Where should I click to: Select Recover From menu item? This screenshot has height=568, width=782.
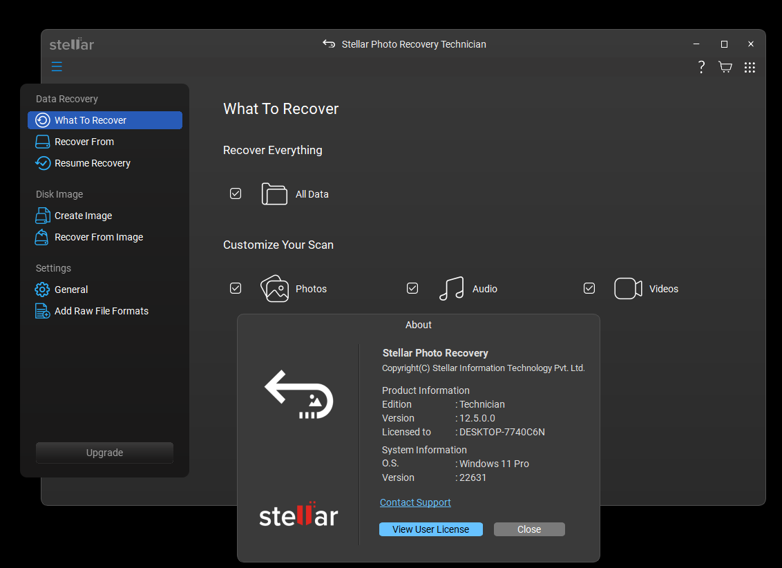pos(105,142)
